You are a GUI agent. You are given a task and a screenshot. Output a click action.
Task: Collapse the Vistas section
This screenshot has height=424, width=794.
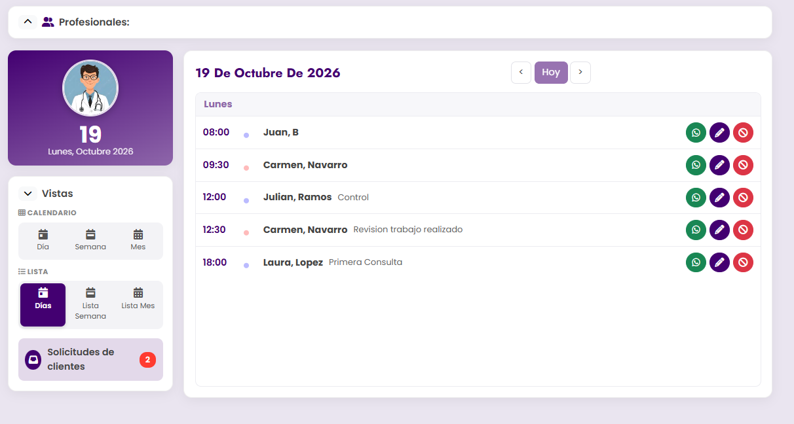click(x=28, y=194)
